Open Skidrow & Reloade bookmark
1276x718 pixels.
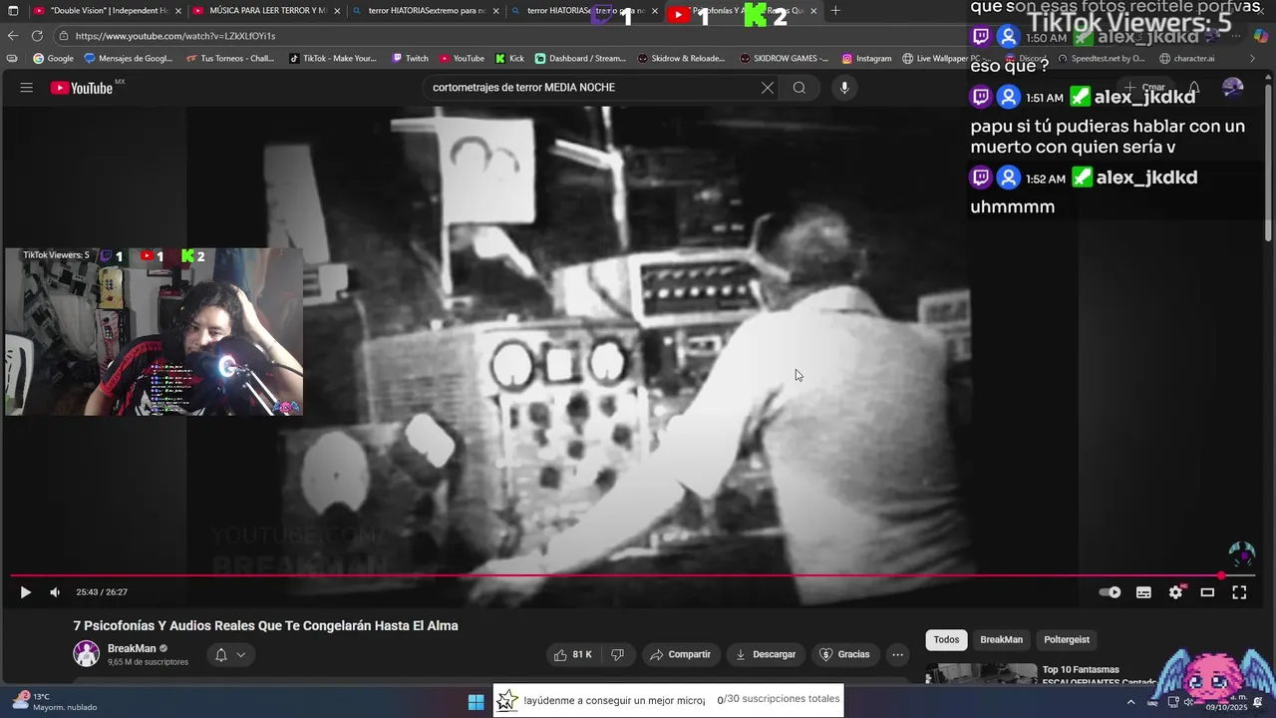(x=681, y=58)
